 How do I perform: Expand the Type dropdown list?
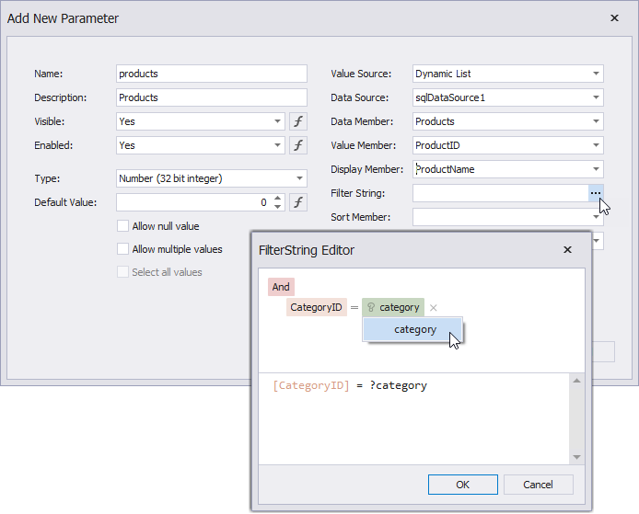point(300,178)
